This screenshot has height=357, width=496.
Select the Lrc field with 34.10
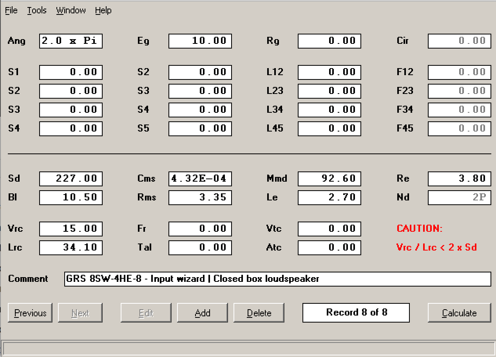tap(71, 248)
